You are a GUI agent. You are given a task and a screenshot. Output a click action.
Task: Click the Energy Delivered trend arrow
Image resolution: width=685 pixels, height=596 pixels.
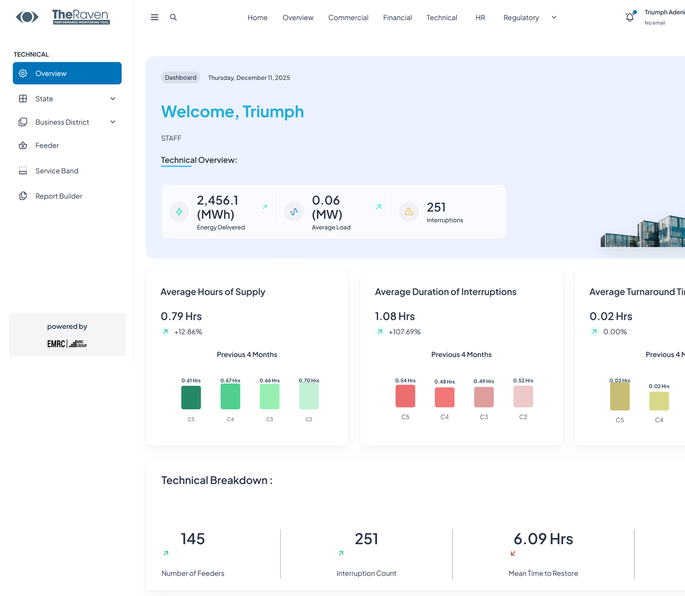pyautogui.click(x=265, y=207)
